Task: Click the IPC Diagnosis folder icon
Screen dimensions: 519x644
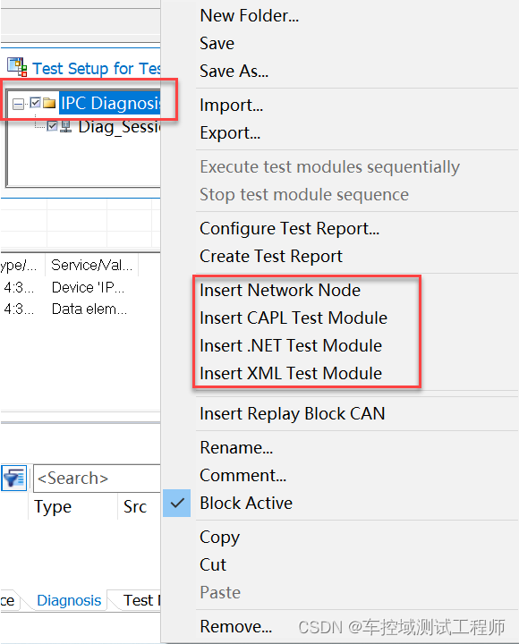Action: click(x=49, y=103)
